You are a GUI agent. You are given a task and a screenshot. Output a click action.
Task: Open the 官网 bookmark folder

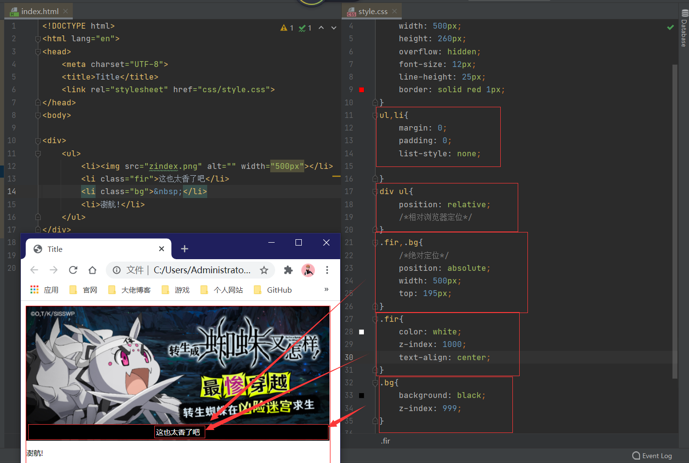coord(83,290)
